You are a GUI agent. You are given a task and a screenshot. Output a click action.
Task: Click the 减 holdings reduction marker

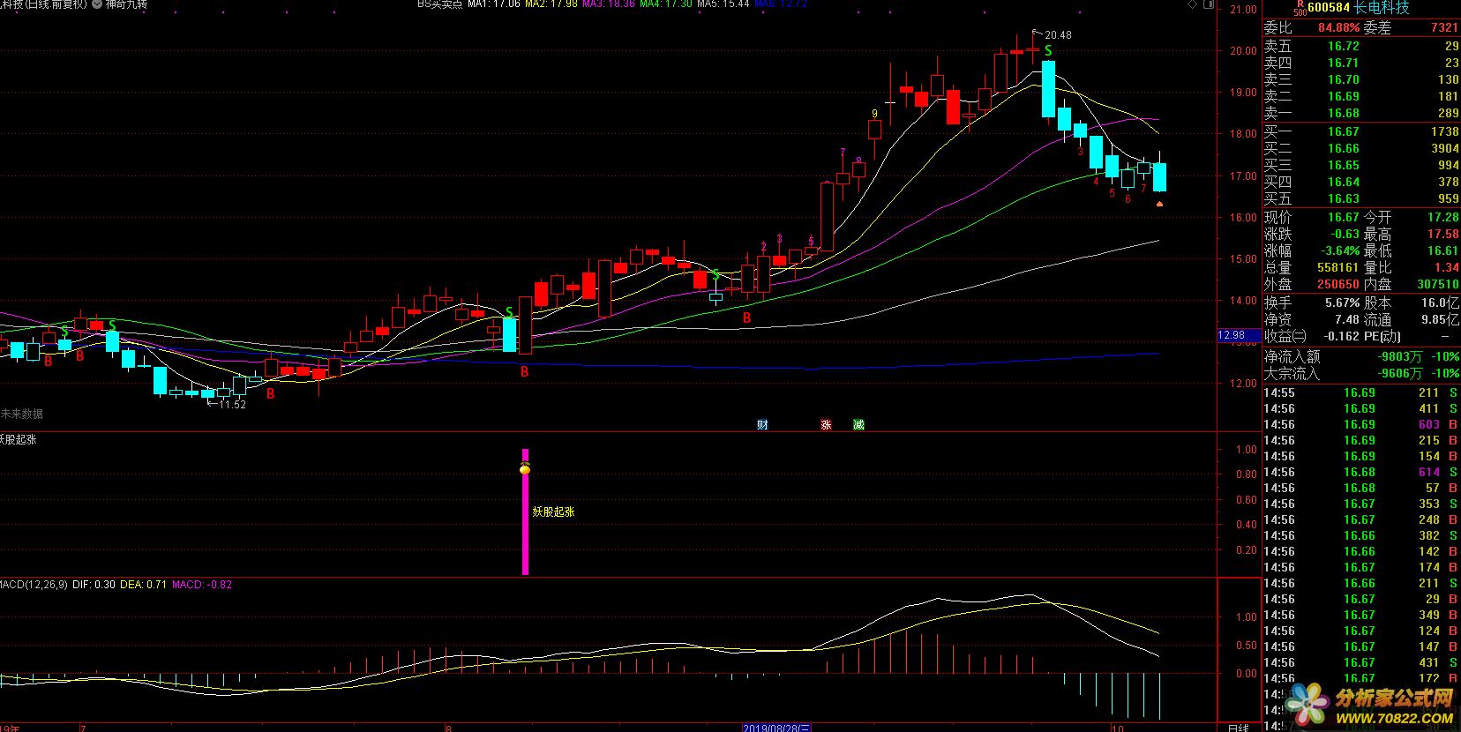tap(858, 425)
